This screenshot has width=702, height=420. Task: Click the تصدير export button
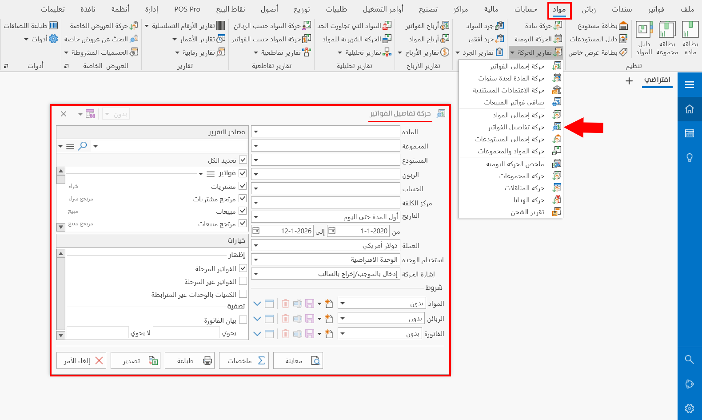coord(136,360)
